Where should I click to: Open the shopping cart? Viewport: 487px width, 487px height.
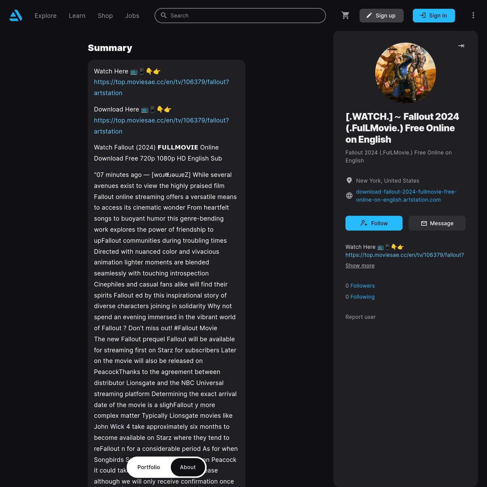[x=345, y=15]
